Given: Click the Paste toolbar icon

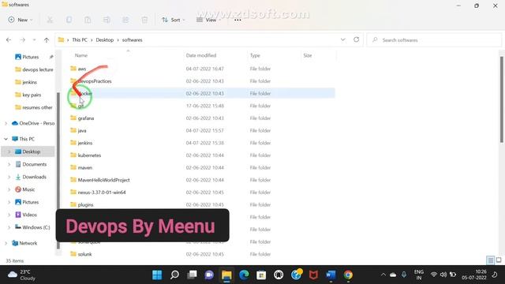Looking at the screenshot, I should click(x=88, y=20).
